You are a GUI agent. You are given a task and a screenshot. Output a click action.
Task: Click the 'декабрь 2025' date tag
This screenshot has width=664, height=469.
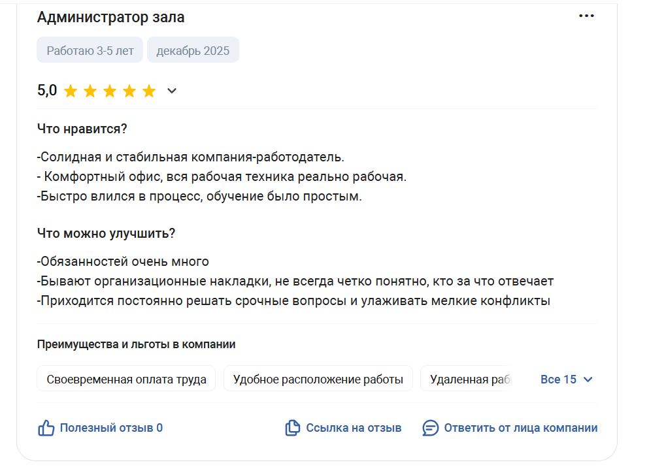193,50
